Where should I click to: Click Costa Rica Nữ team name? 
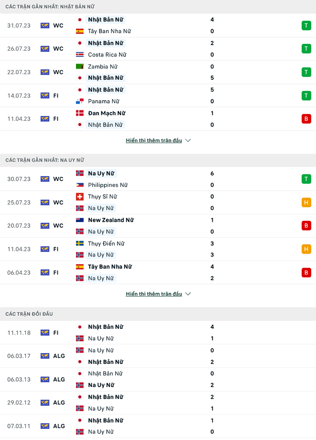pos(107,55)
